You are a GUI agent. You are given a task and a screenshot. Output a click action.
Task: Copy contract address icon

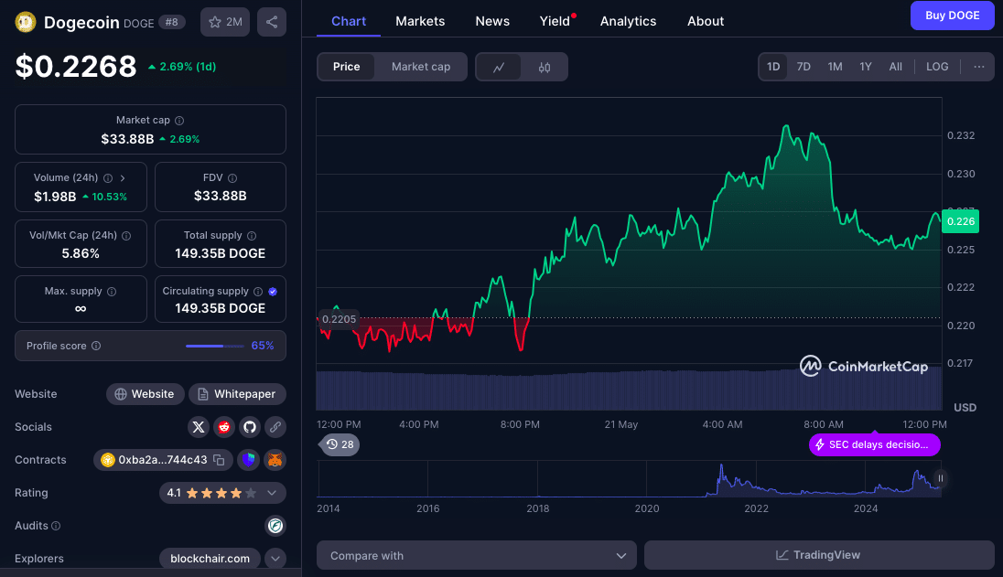pos(219,460)
